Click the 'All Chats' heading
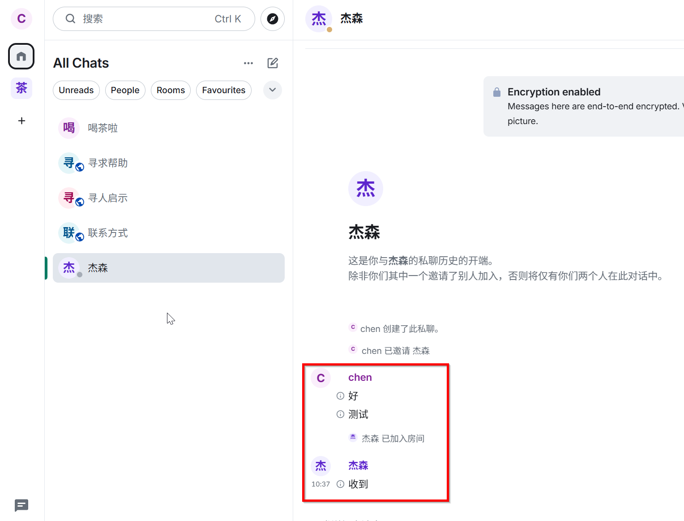684x521 pixels. pos(81,63)
